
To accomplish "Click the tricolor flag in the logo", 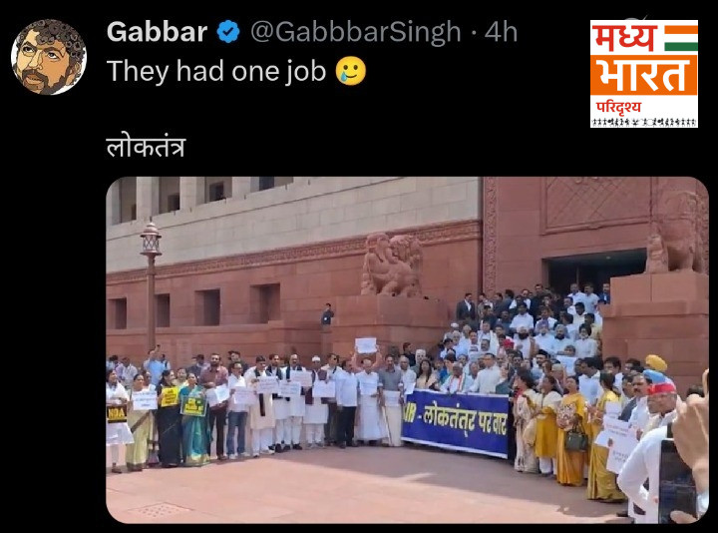I will click(681, 38).
